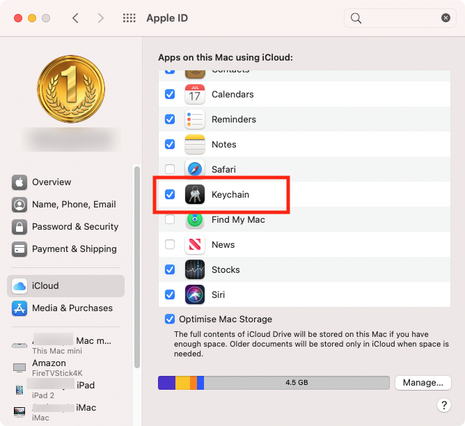
Task: Click the Safari compass icon
Action: (195, 169)
